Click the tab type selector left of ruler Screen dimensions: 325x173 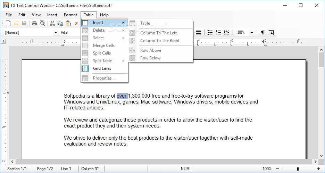(3, 41)
